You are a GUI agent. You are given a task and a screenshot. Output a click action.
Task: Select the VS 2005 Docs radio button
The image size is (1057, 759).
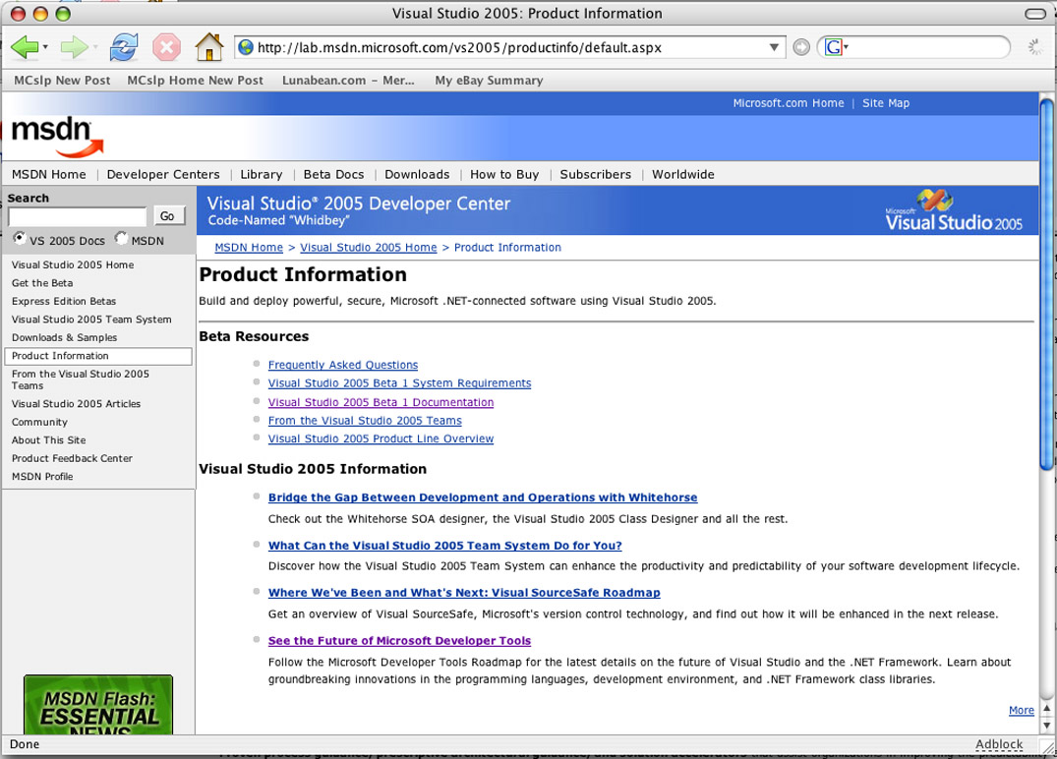coord(20,238)
